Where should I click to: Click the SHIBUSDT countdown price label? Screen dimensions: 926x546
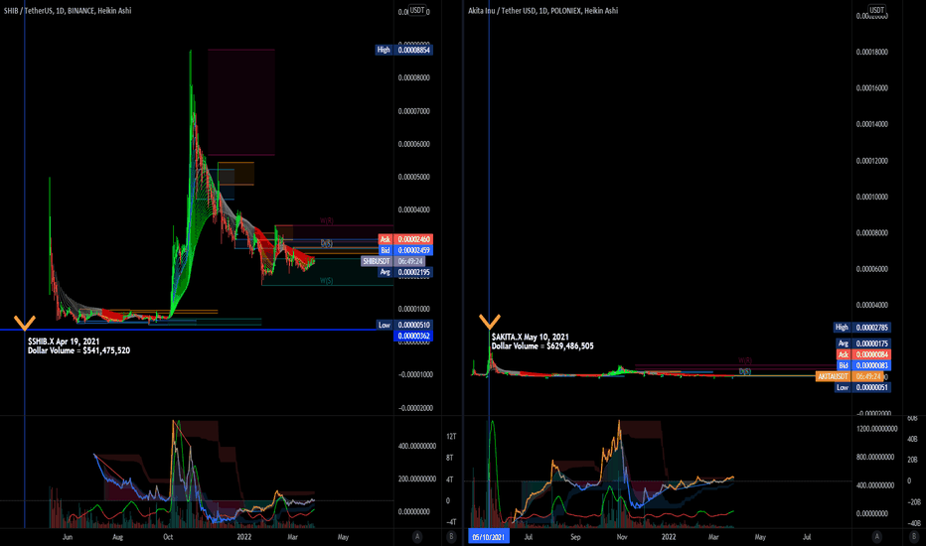tap(393, 261)
